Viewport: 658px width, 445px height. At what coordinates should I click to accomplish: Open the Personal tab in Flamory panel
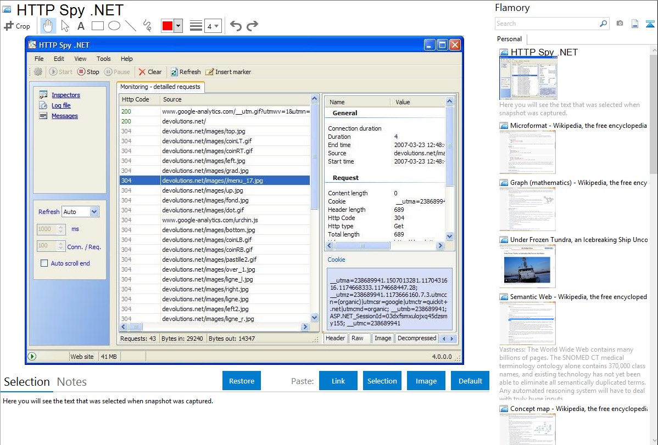coord(509,39)
